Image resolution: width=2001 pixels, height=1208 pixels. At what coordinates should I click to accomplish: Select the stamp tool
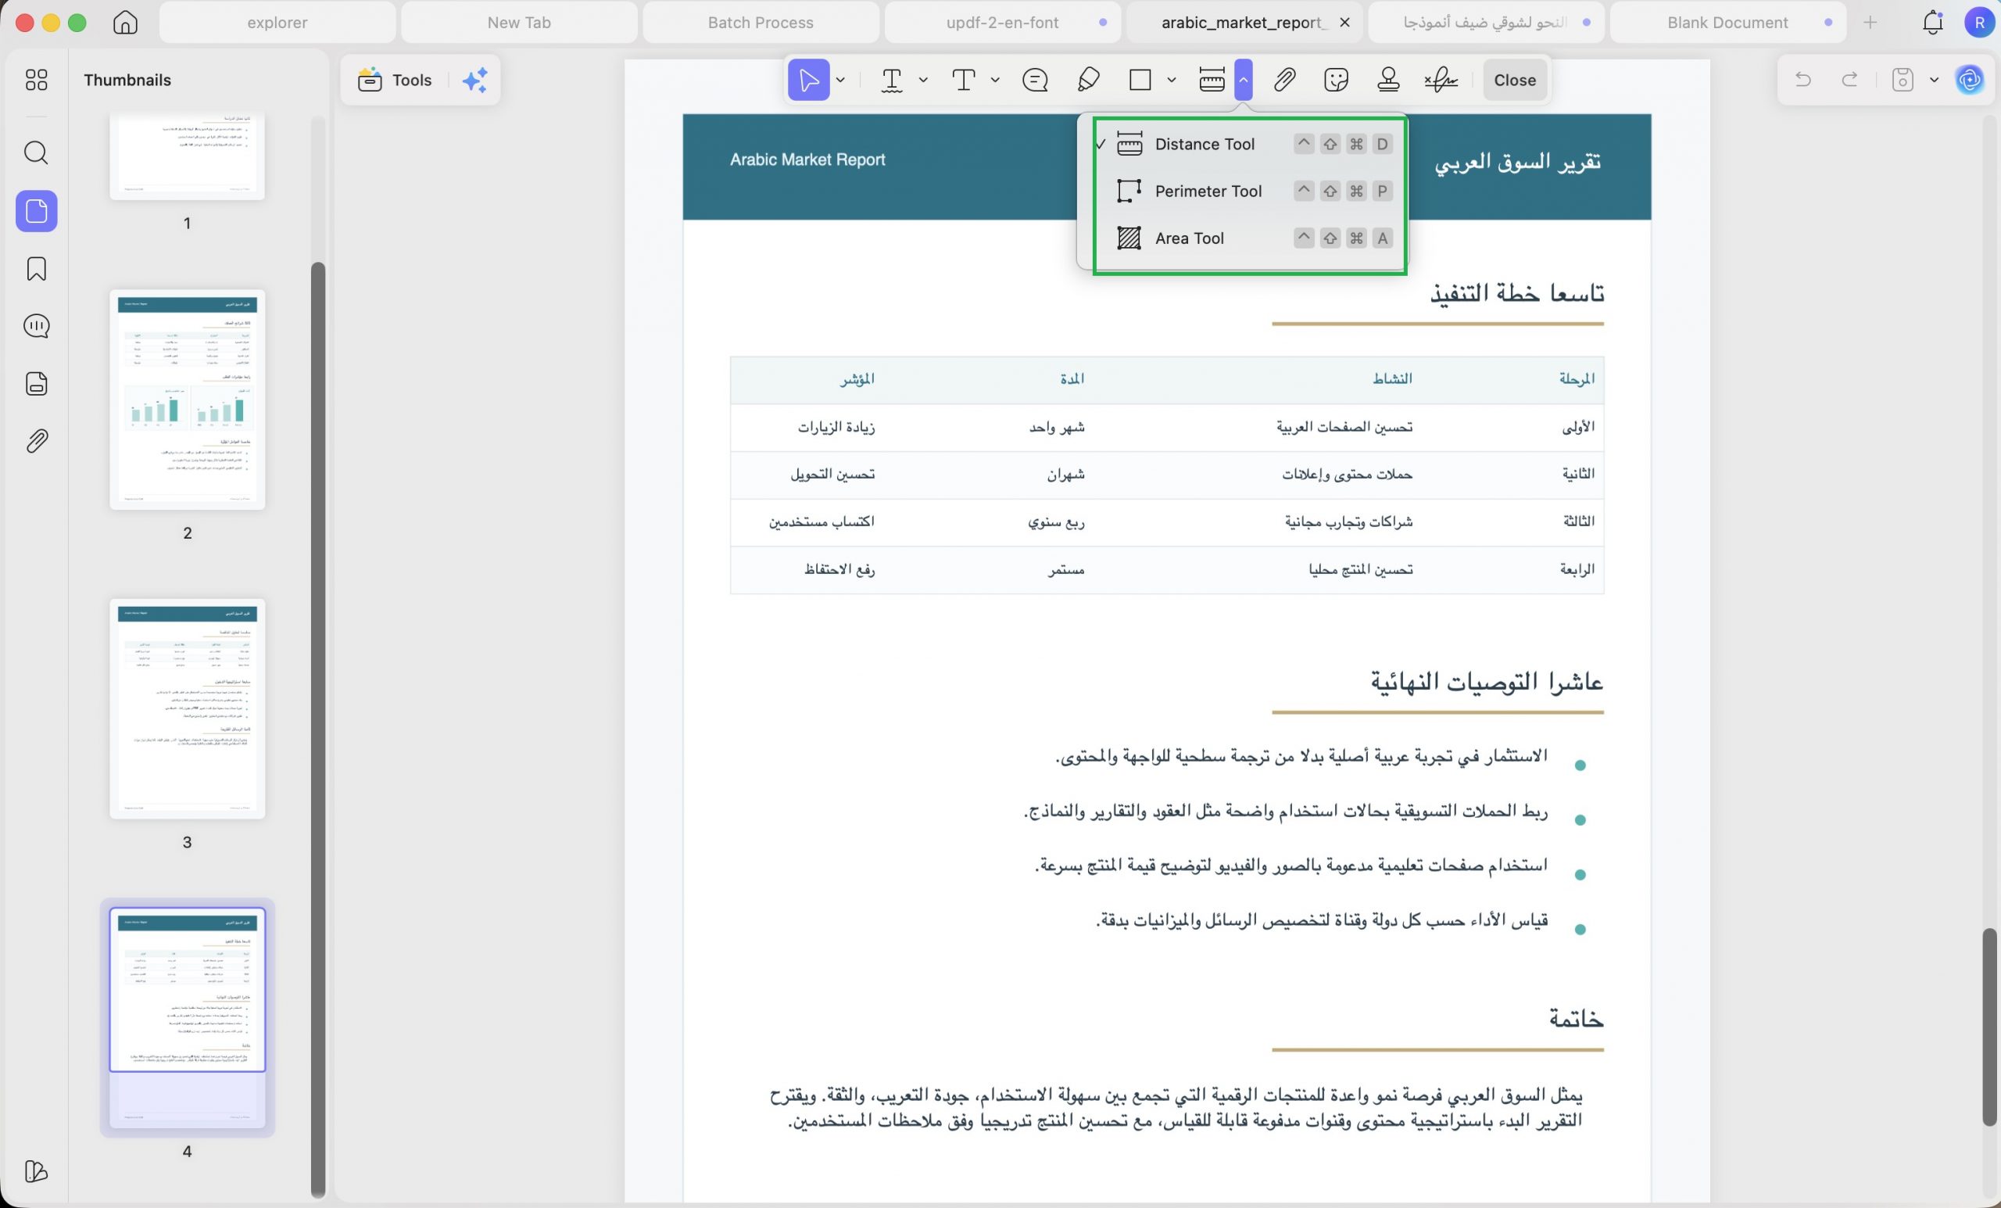[1389, 80]
